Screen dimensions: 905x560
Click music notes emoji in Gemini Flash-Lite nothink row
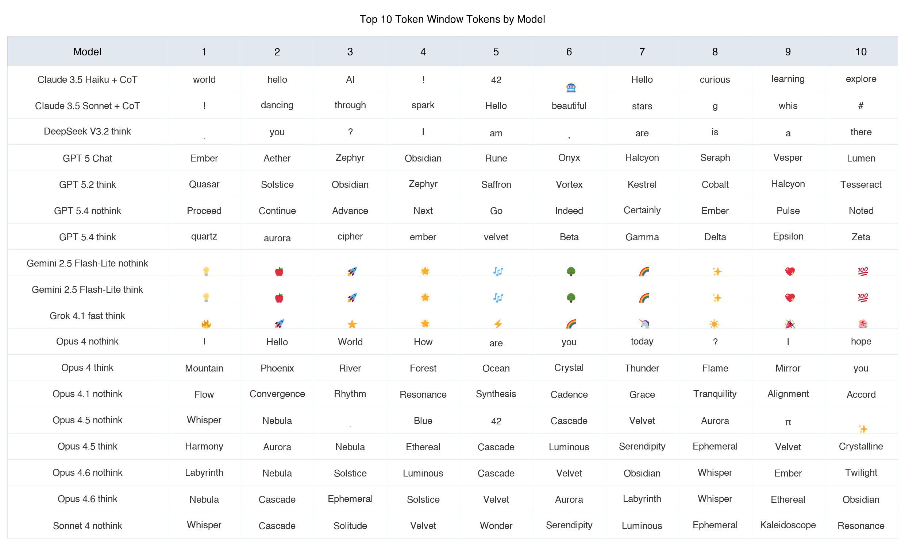[x=498, y=272]
